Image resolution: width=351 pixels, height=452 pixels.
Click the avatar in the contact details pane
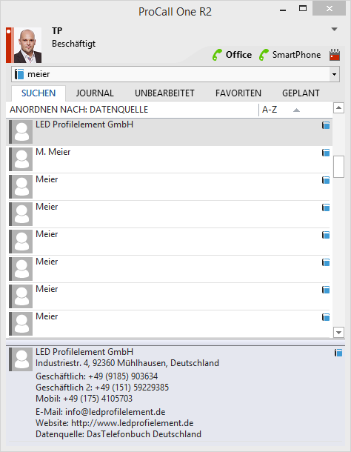(21, 359)
